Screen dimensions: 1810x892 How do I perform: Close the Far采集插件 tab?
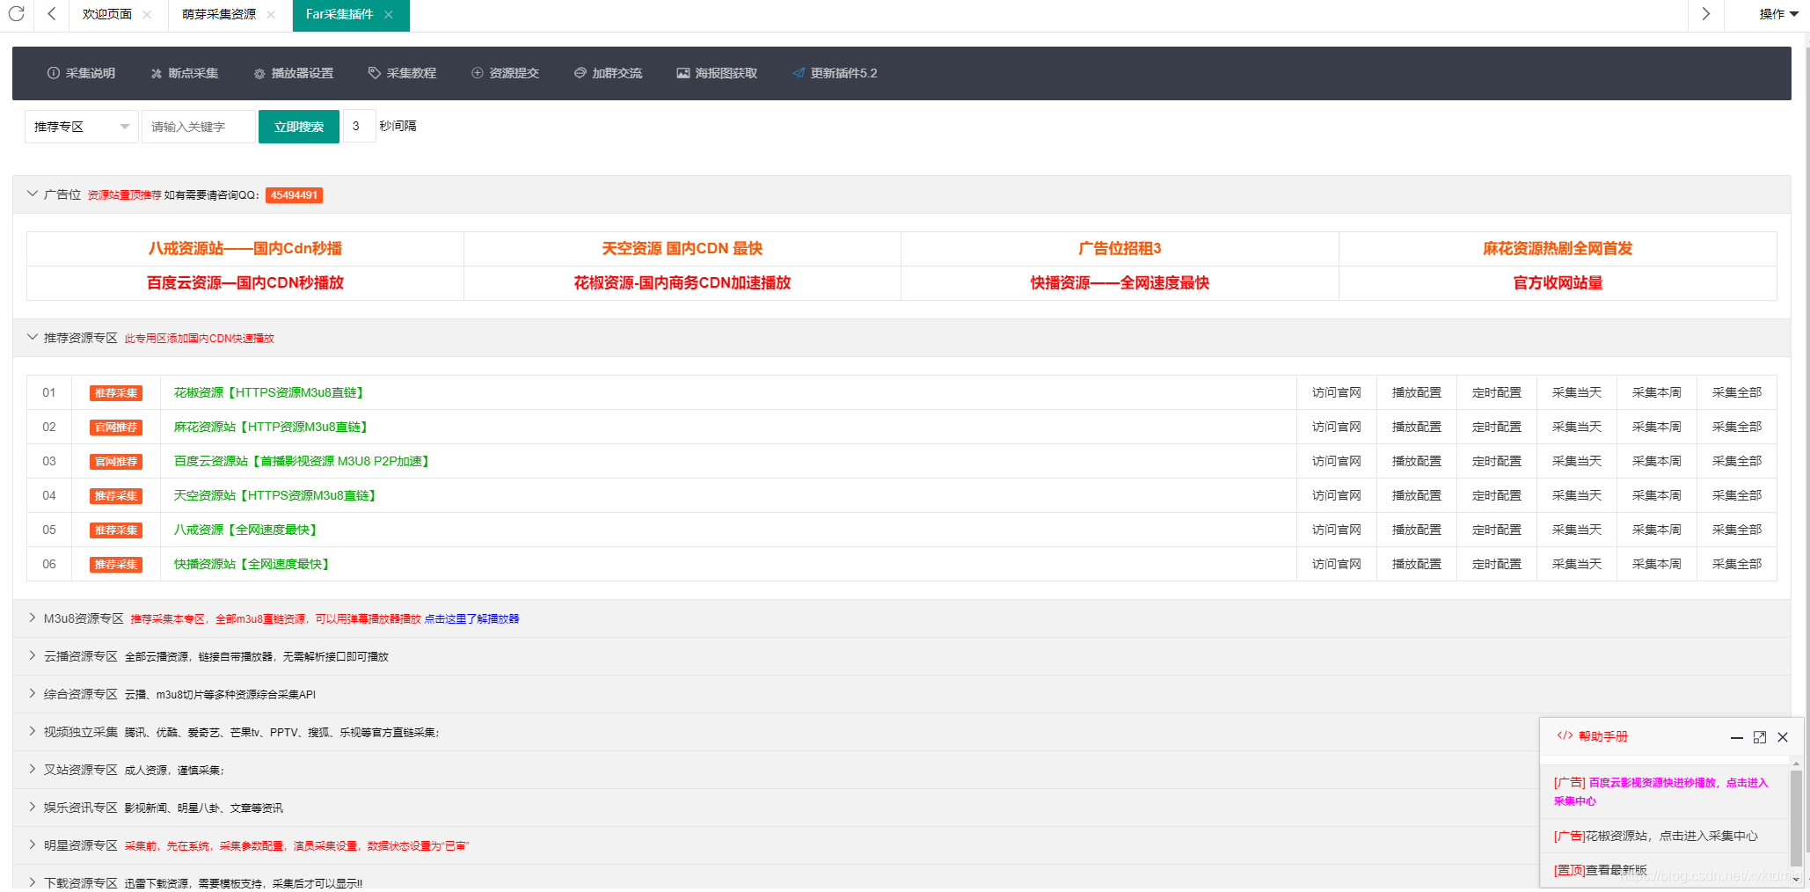(389, 14)
